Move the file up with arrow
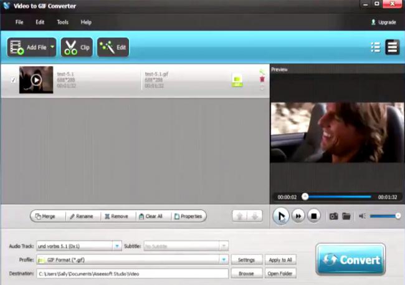This screenshot has height=285, width=405. [240, 216]
